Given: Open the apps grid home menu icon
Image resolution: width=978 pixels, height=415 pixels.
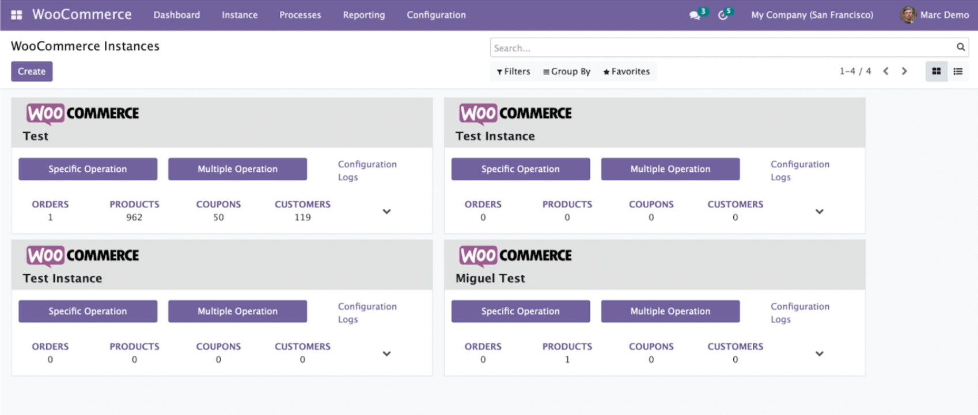Looking at the screenshot, I should tap(17, 15).
